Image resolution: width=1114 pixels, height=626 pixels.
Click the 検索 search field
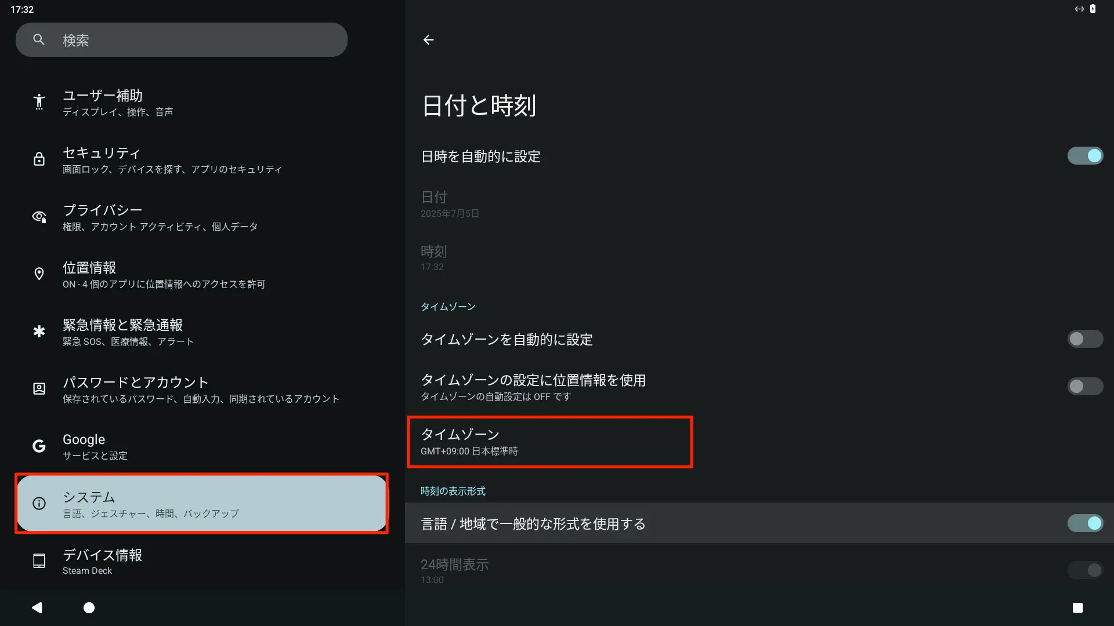click(x=182, y=39)
